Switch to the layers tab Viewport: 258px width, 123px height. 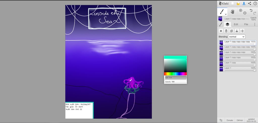tap(228, 24)
